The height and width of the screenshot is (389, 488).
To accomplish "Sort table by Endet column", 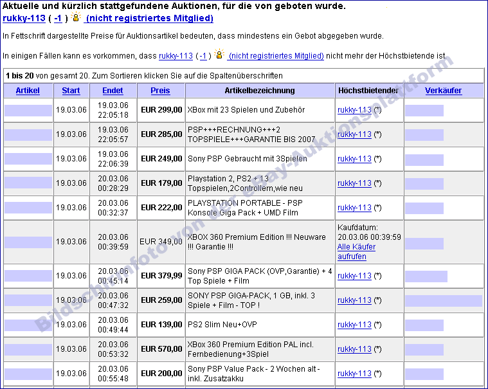I will (113, 91).
